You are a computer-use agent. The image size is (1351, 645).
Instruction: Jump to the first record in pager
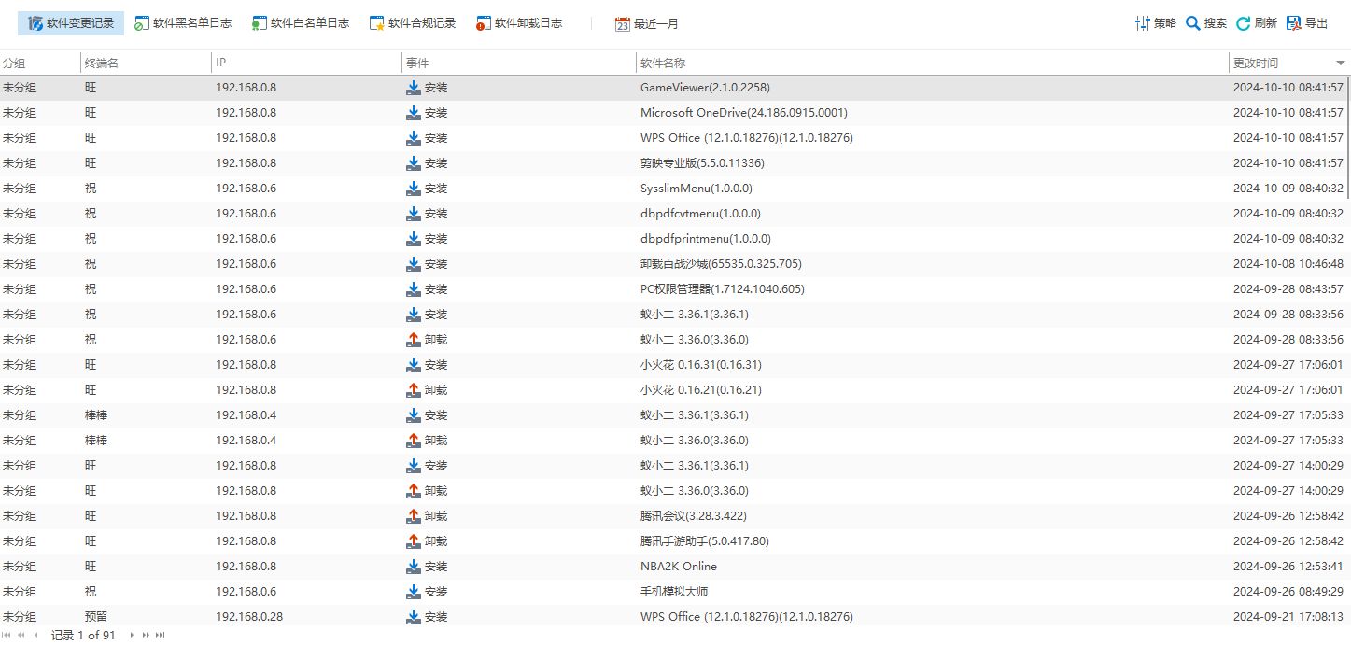pos(7,635)
